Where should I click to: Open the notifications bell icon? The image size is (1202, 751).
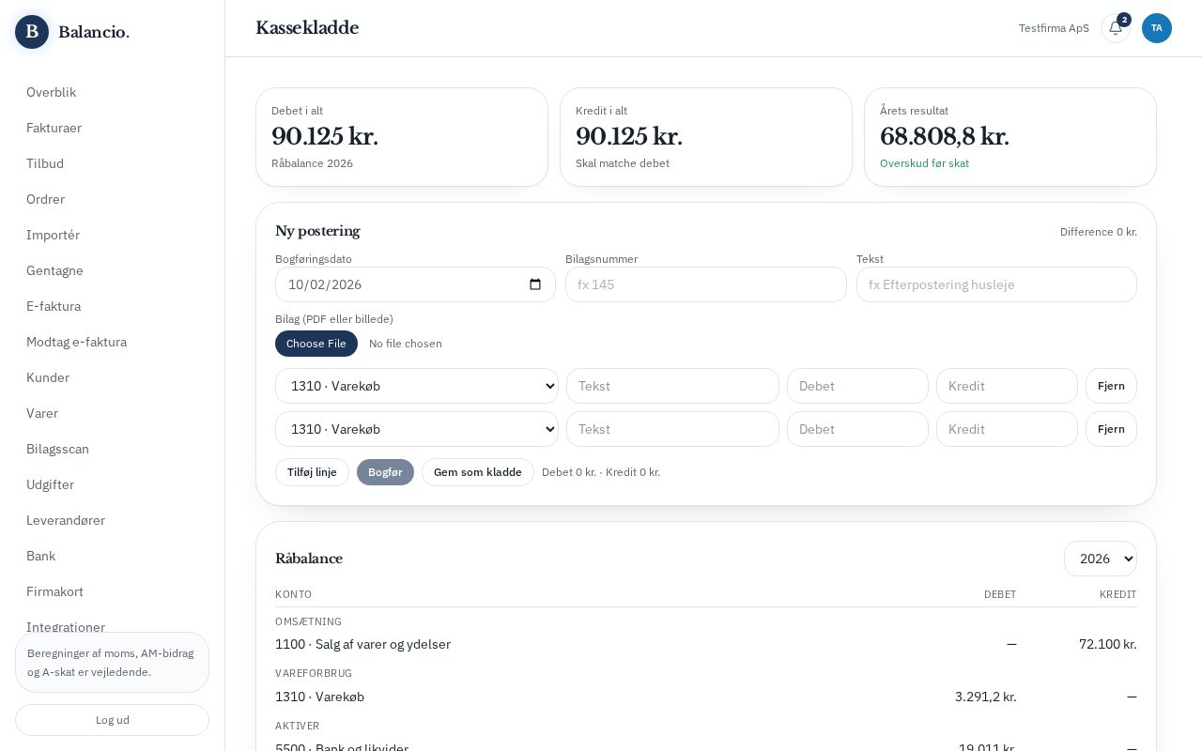[1116, 28]
